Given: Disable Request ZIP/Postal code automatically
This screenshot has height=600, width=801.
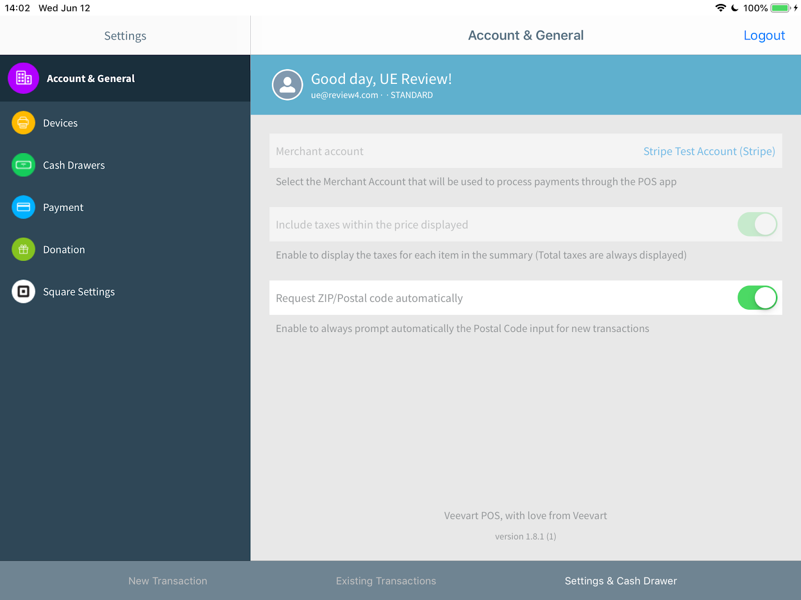Looking at the screenshot, I should tap(757, 297).
